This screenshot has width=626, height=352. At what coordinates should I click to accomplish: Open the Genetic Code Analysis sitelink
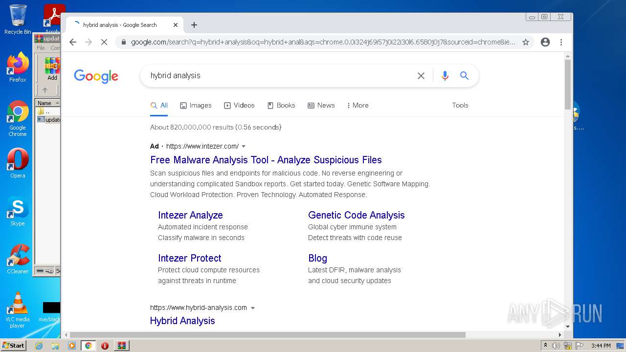coord(357,215)
